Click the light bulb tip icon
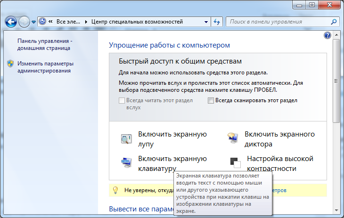The image size is (344, 218). coord(115,190)
